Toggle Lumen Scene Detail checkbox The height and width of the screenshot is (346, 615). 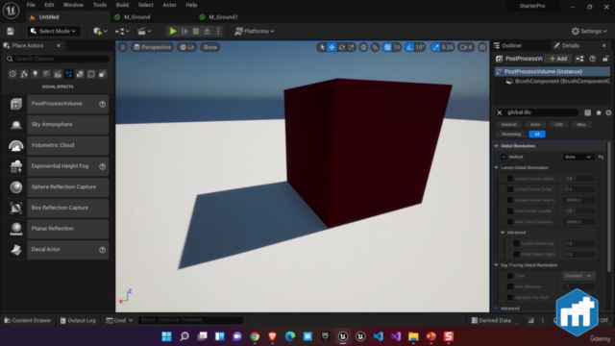(x=510, y=189)
